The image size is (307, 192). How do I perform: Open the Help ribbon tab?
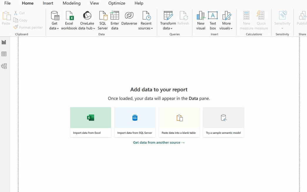[139, 3]
